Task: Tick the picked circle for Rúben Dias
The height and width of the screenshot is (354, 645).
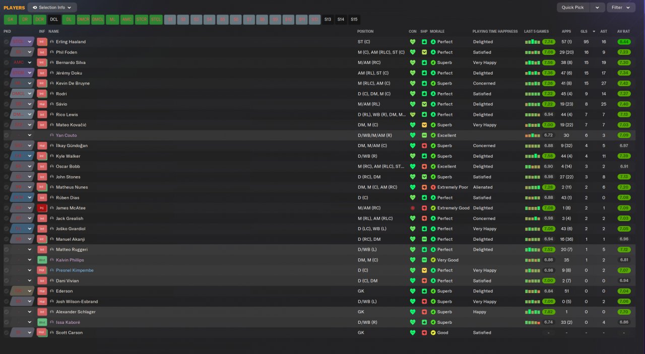Action: click(x=6, y=198)
